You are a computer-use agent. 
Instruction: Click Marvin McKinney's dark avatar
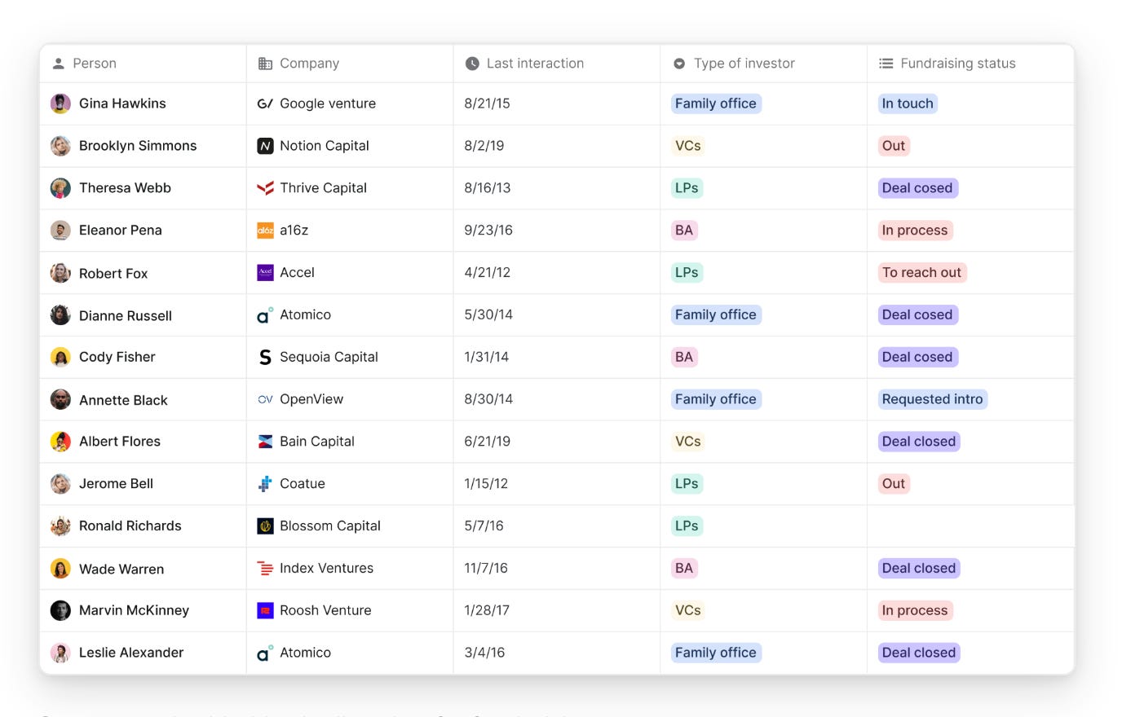pyautogui.click(x=60, y=610)
